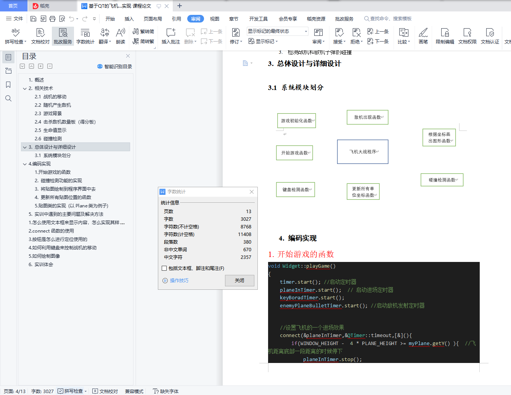Open the 翻译 dropdown arrow
The image size is (511, 395).
[110, 42]
